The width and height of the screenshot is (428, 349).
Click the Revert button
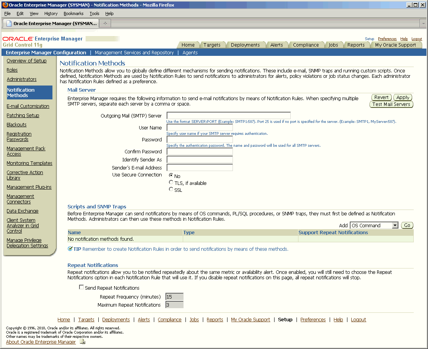point(381,97)
